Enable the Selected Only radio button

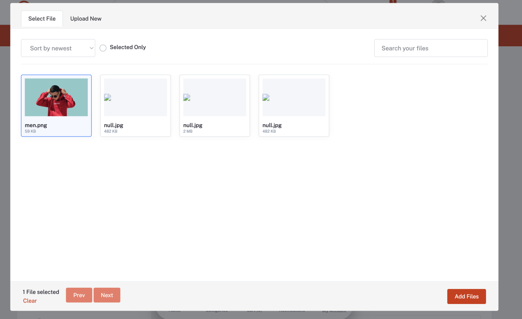coord(103,48)
